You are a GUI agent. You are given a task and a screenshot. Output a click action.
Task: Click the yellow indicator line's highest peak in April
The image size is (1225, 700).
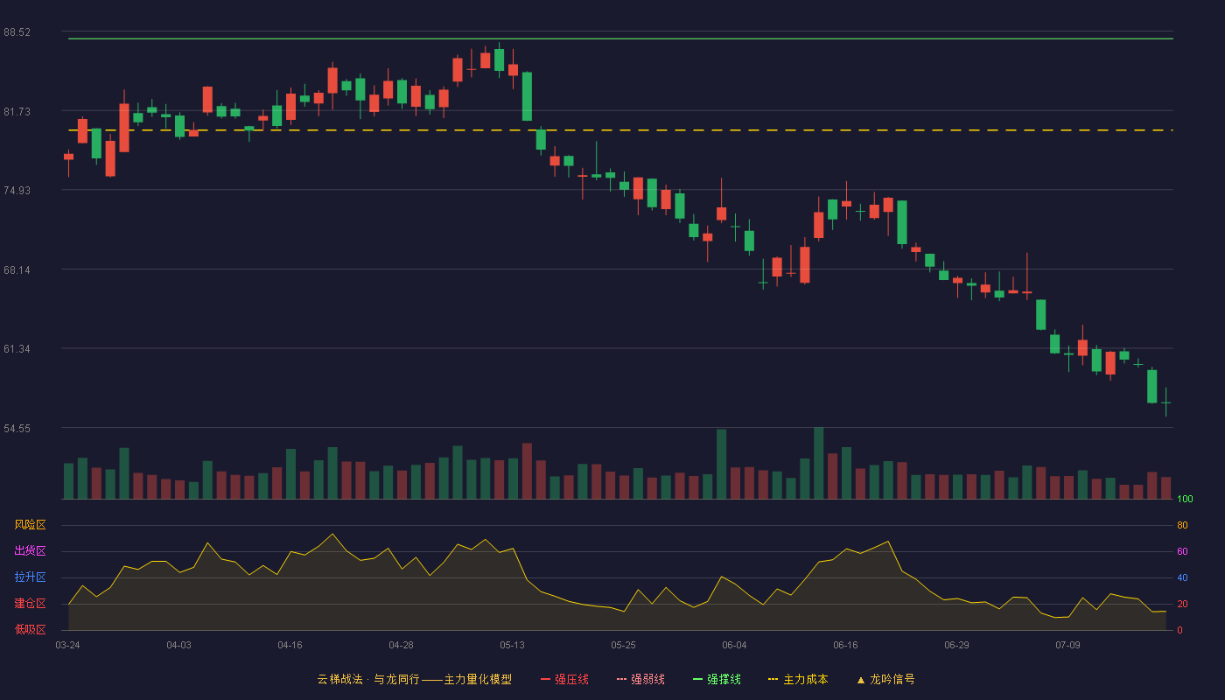click(332, 534)
